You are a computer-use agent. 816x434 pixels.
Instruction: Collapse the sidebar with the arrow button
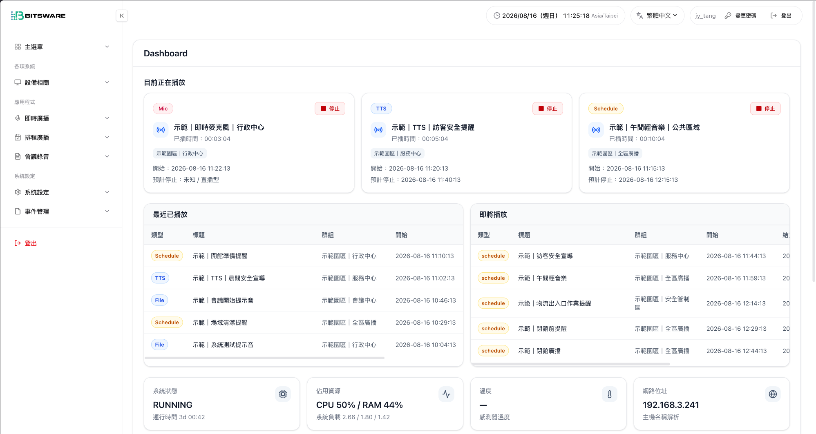(122, 16)
